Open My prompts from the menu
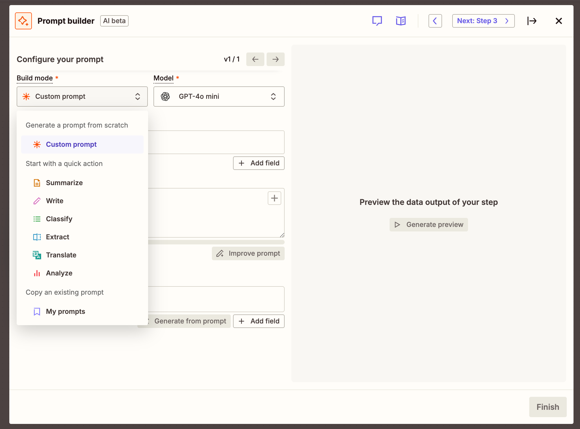The height and width of the screenshot is (429, 580). [x=65, y=311]
